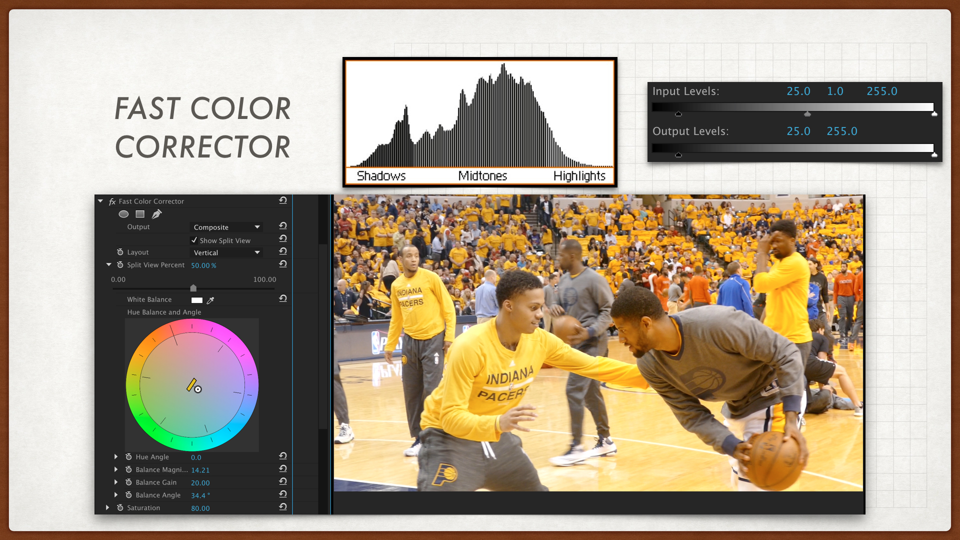Click the Output Levels black handle
This screenshot has height=540, width=960.
coord(678,155)
